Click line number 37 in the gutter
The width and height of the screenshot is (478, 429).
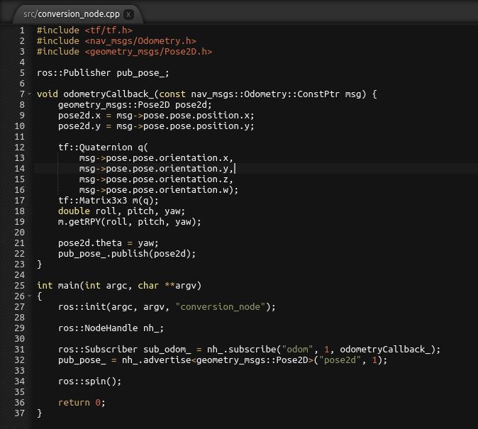point(20,413)
